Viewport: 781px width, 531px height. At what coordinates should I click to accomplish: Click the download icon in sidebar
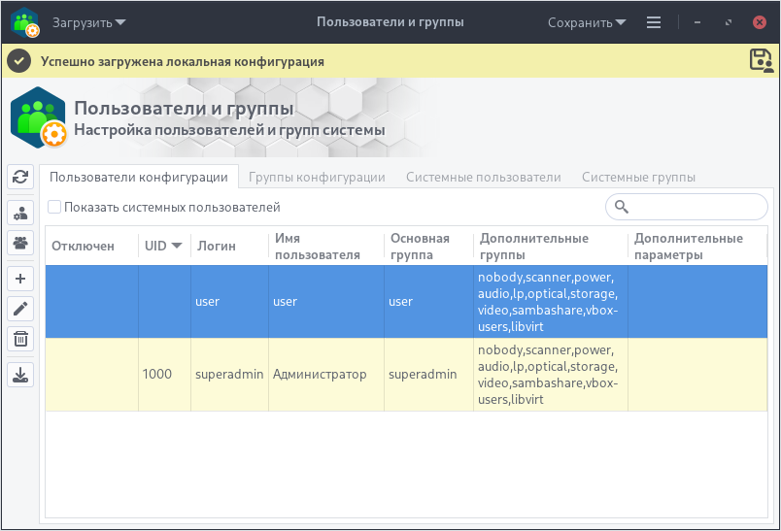click(x=21, y=374)
